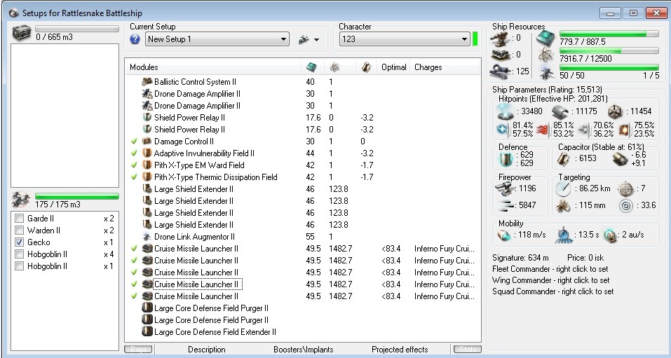The width and height of the screenshot is (671, 358).
Task: Click the warp speed icon showing 2 au/s
Action: (611, 235)
